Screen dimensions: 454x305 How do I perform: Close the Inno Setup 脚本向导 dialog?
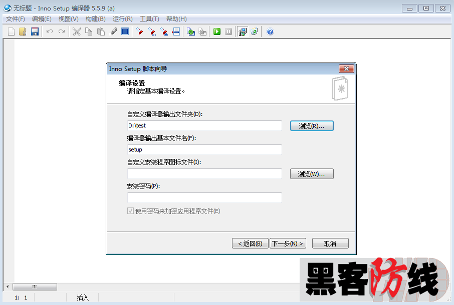tap(346, 68)
